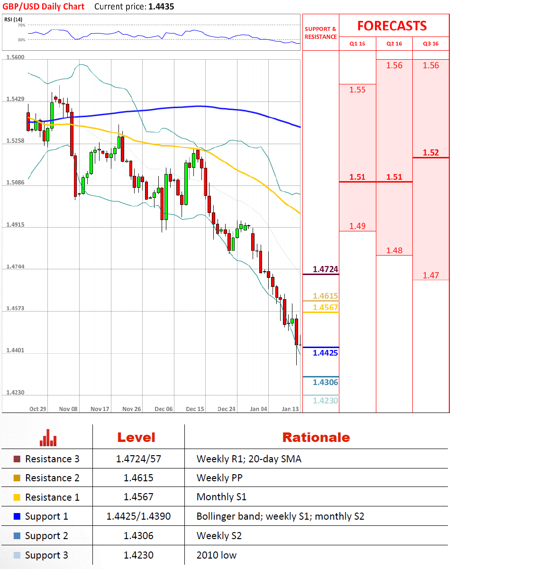Screen dimensions: 546x569
Task: Click the Resistance 1 yellow color square
Action: 17,497
